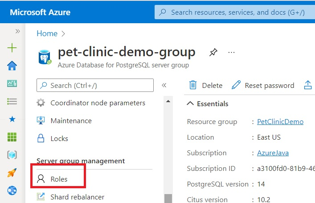Click the pet-clinic-demo-group title text
Image resolution: width=315 pixels, height=203 pixels.
click(127, 52)
